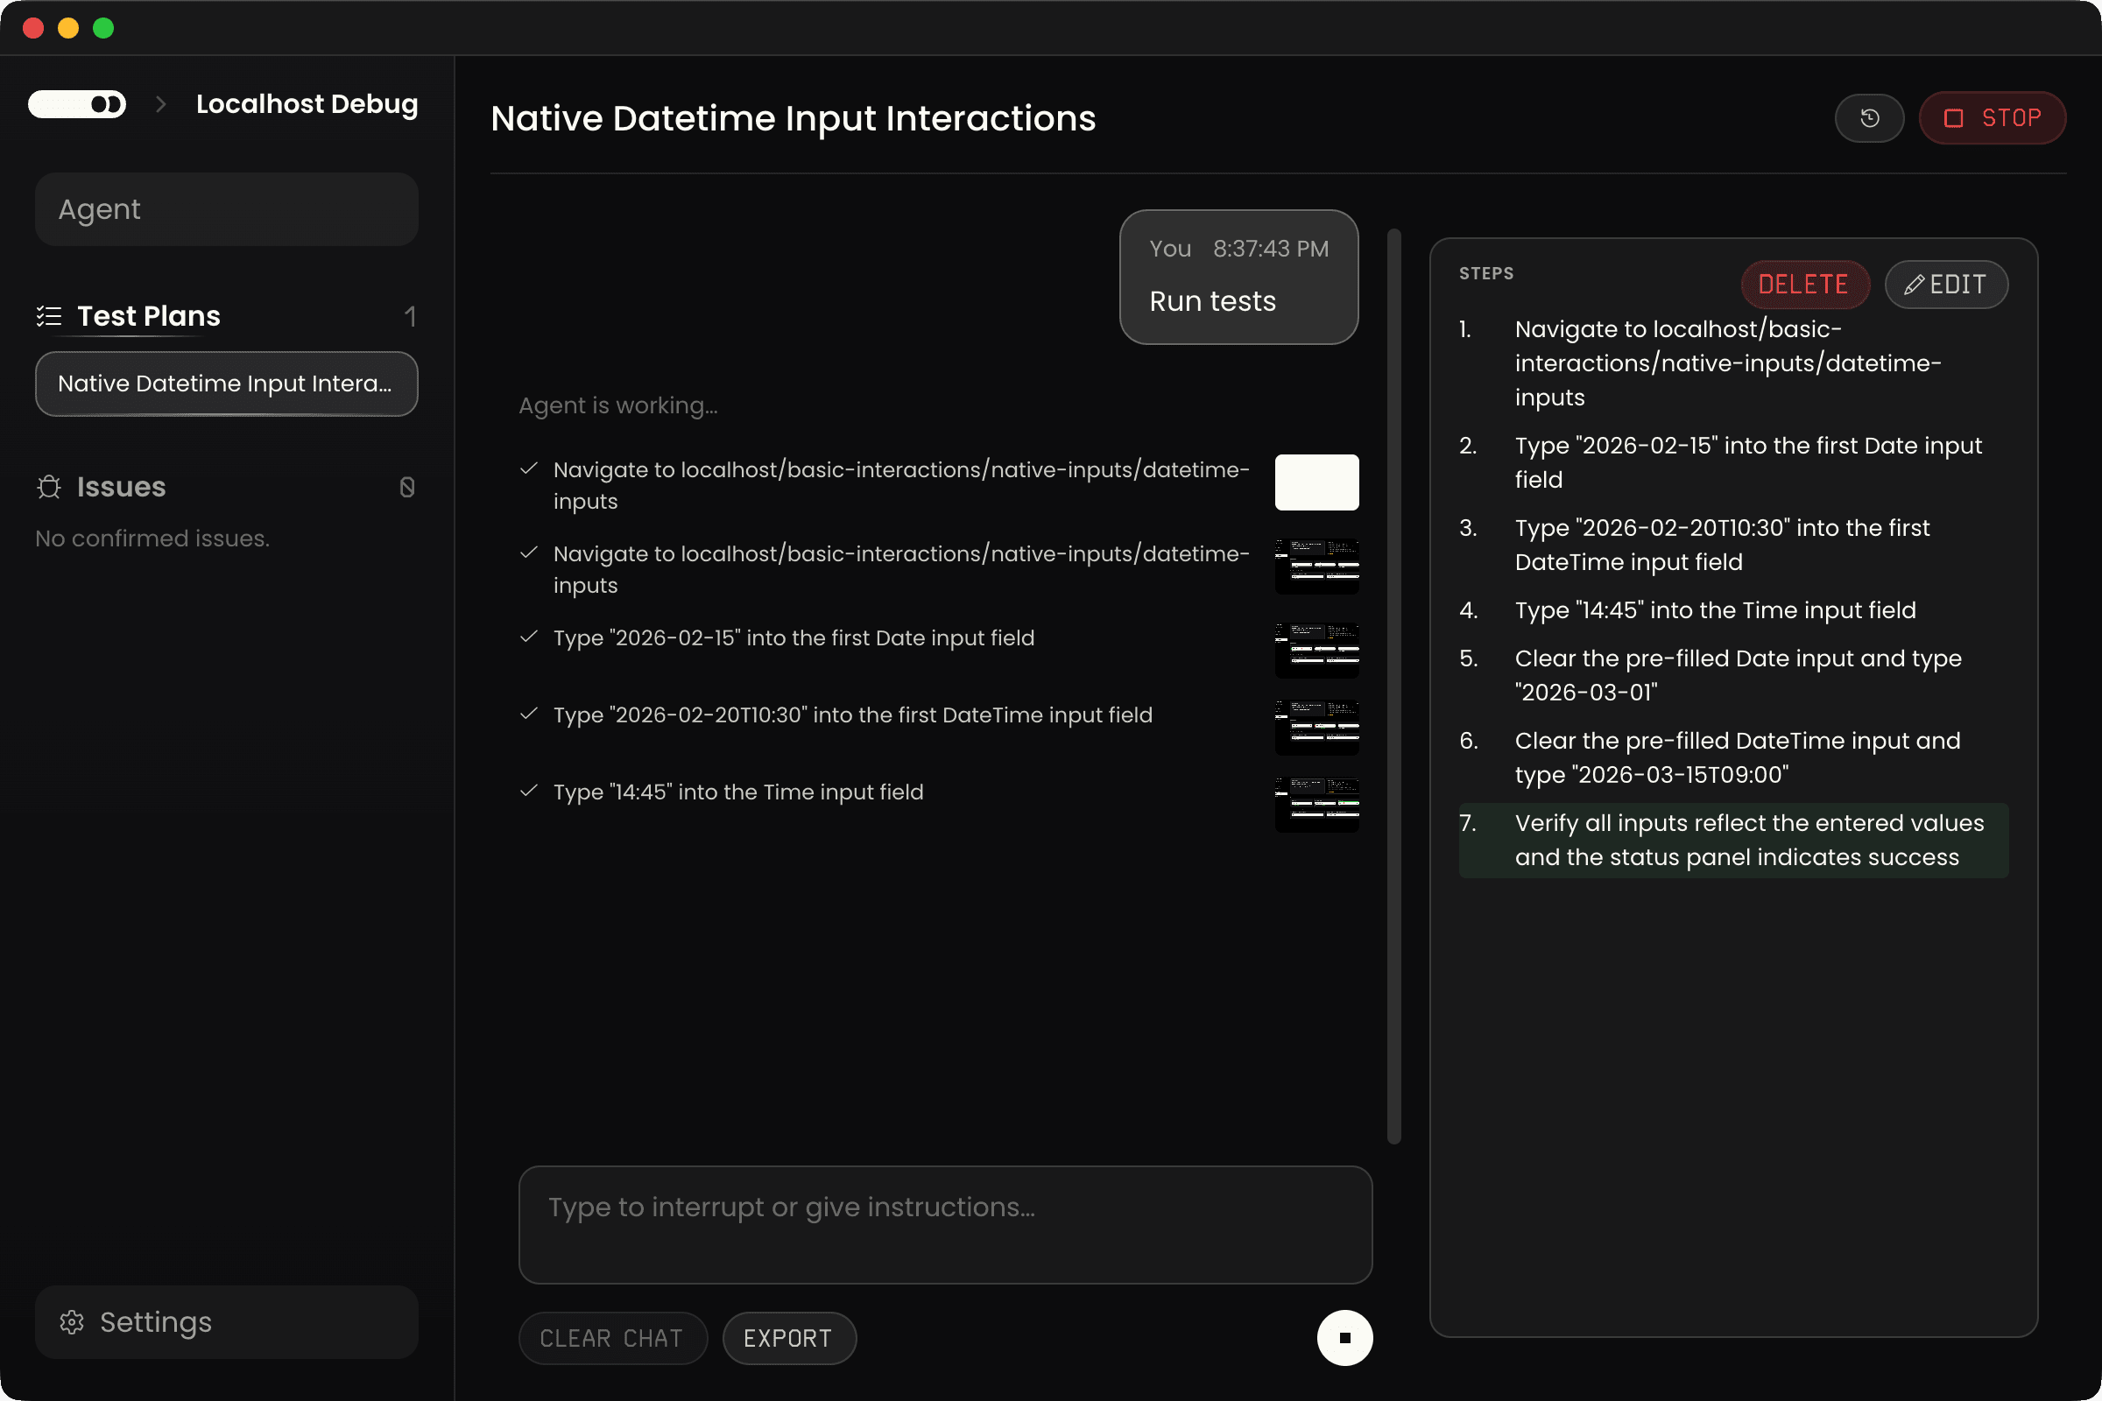Viewport: 2102px width, 1401px height.
Task: Click the chat vertical scrollbar
Action: [1393, 686]
